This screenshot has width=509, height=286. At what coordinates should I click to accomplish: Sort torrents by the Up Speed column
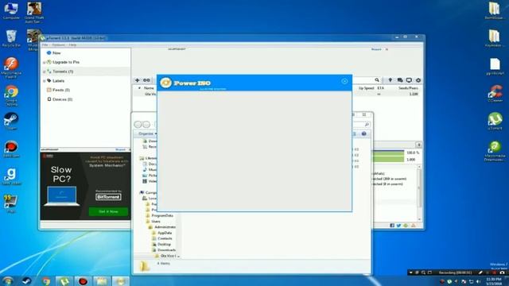366,88
